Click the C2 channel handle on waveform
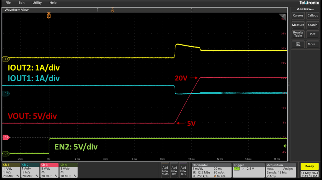The height and width of the screenshot is (180, 322). click(5, 93)
